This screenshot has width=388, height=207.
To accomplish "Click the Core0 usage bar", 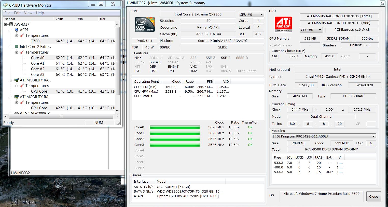I will click(x=175, y=127).
